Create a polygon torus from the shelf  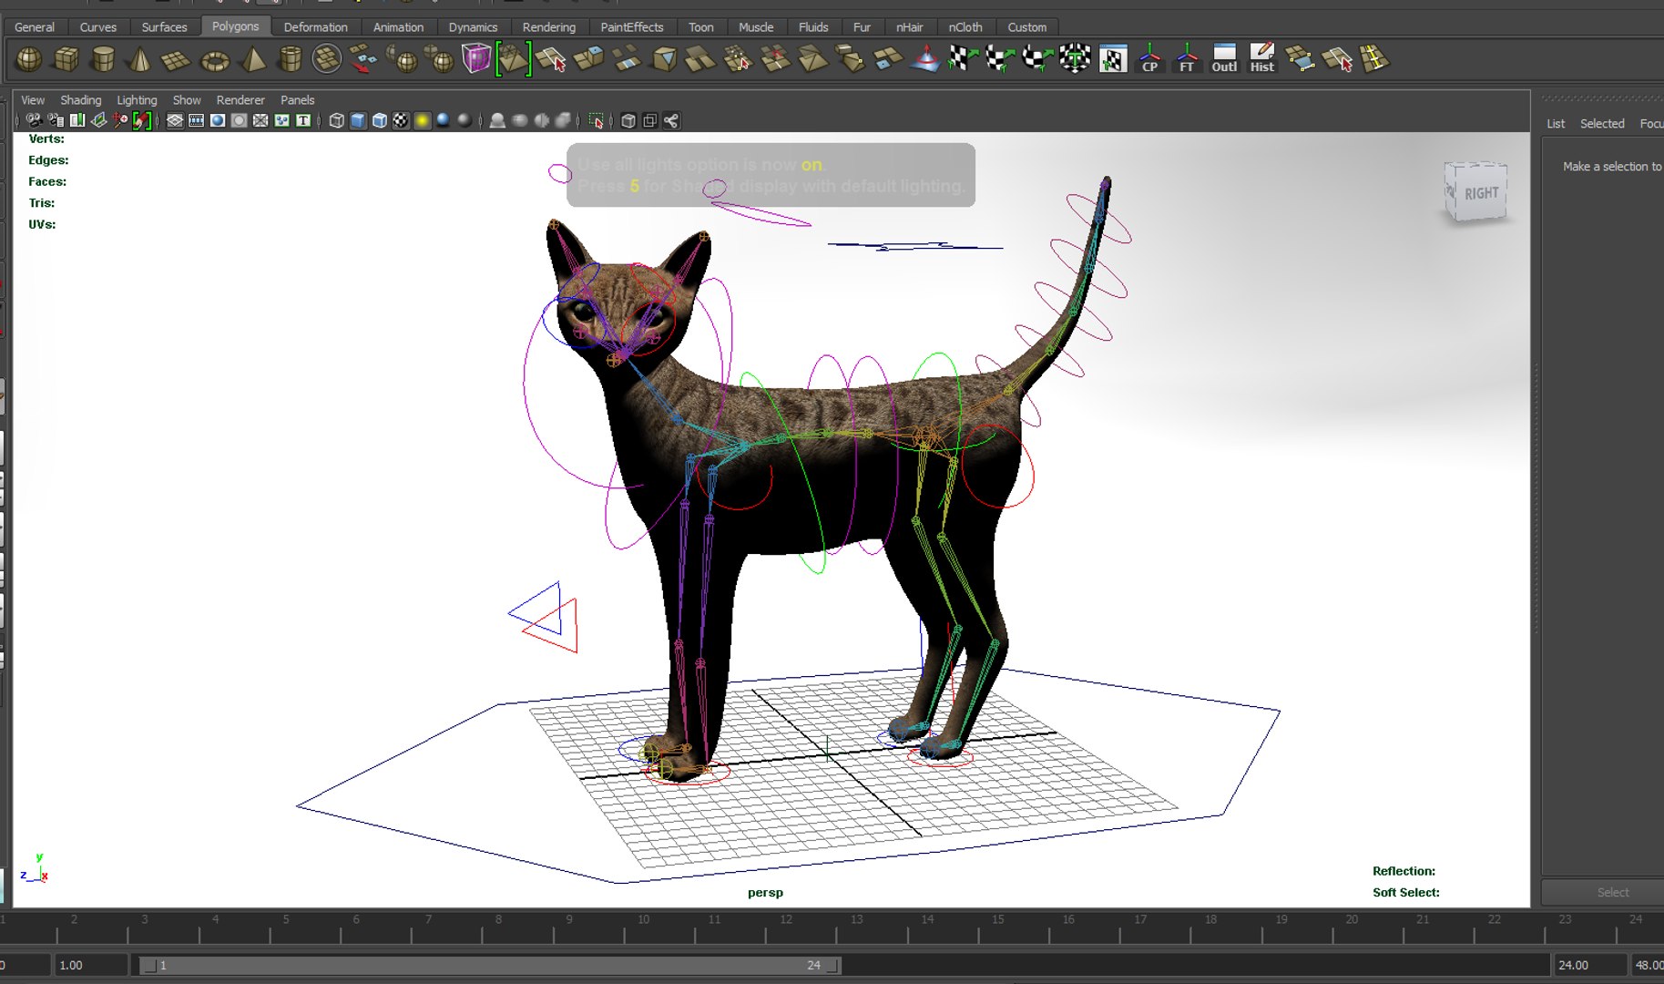[215, 61]
